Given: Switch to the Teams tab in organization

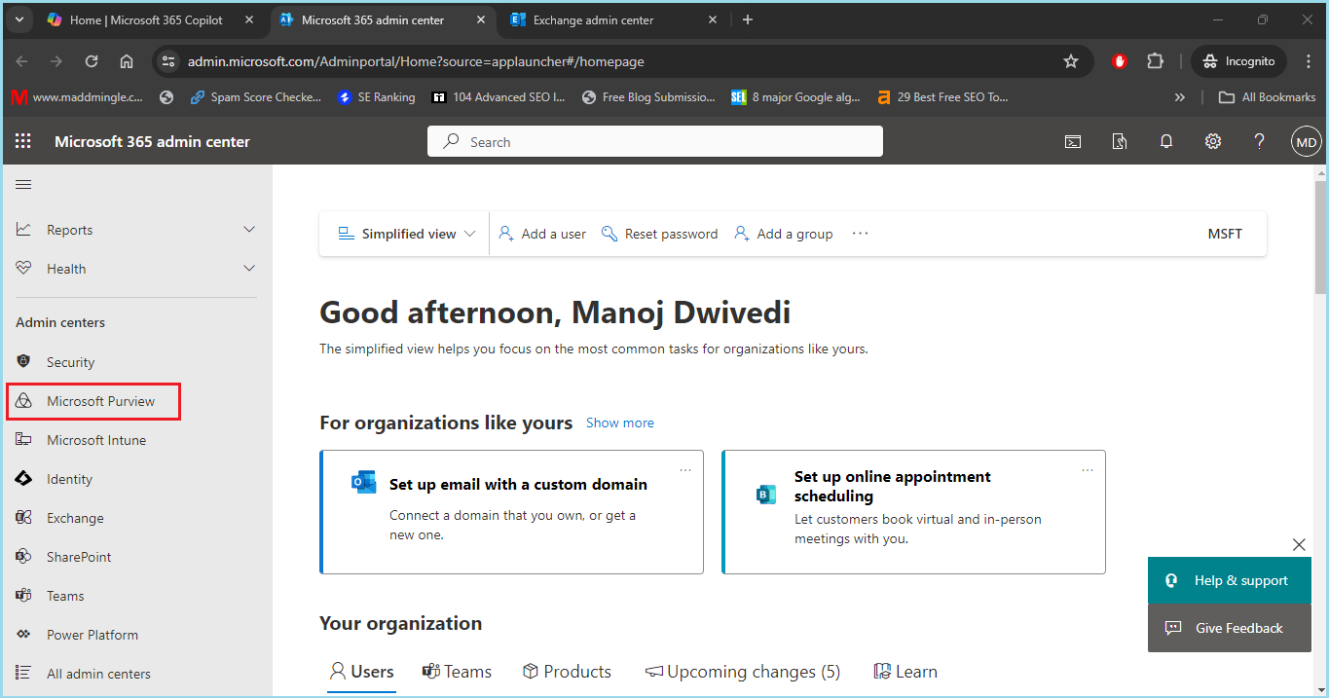Looking at the screenshot, I should point(457,672).
